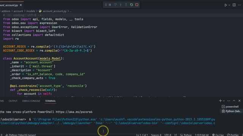Image resolution: width=243 pixels, height=136 pixels.
Task: Click Ln 1, Col 1 in status bar
Action: (142, 135)
